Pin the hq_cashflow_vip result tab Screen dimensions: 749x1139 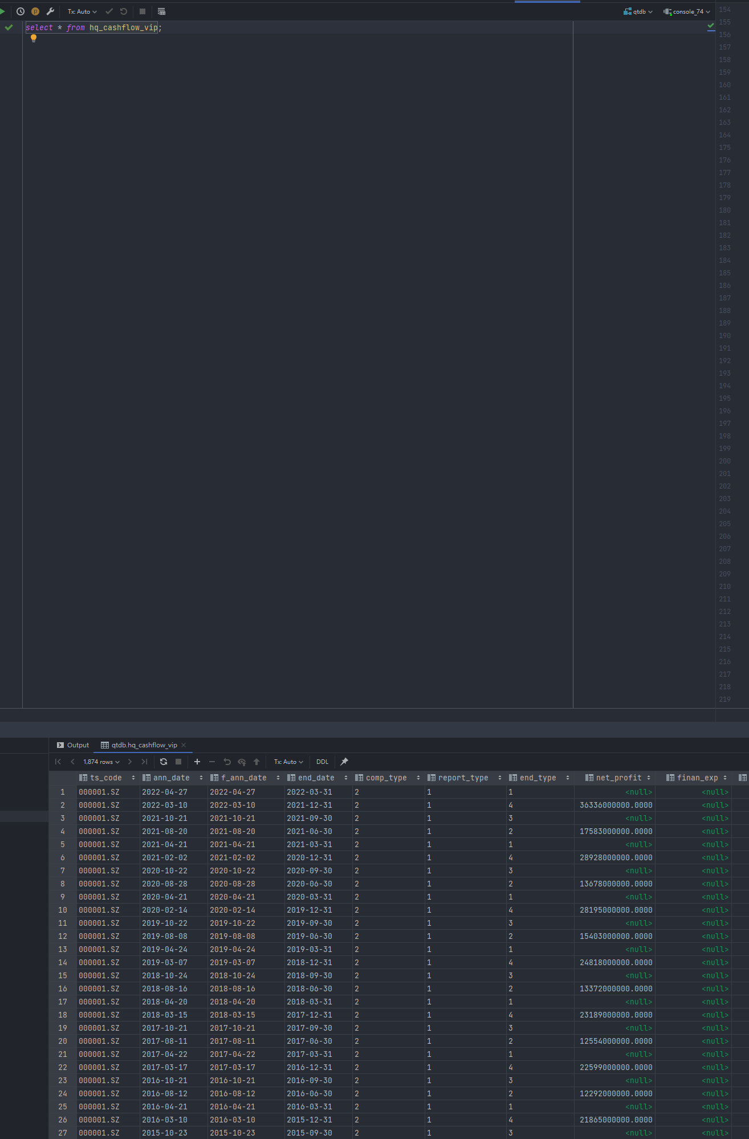coord(344,762)
